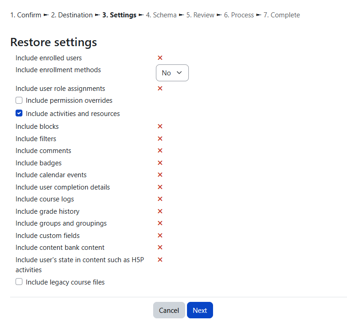Screen dimensions: 347x327
Task: Click red X beside Include badges
Action: click(160, 163)
